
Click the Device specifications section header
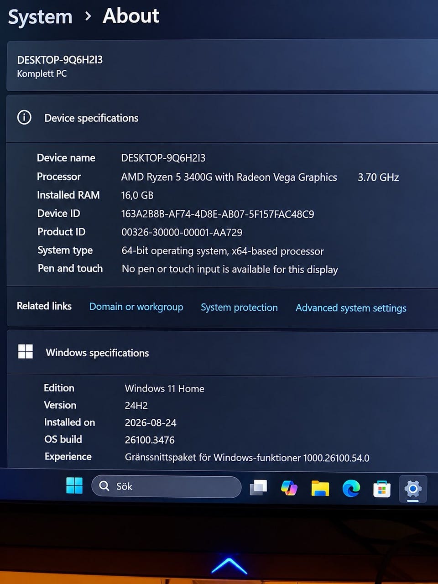coord(222,118)
